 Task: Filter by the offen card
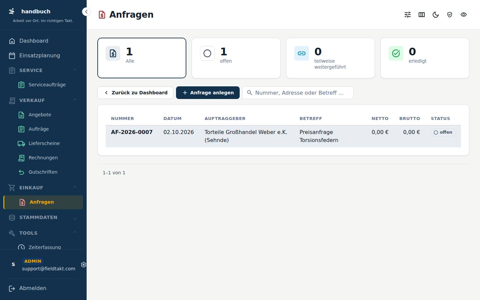pyautogui.click(x=236, y=58)
